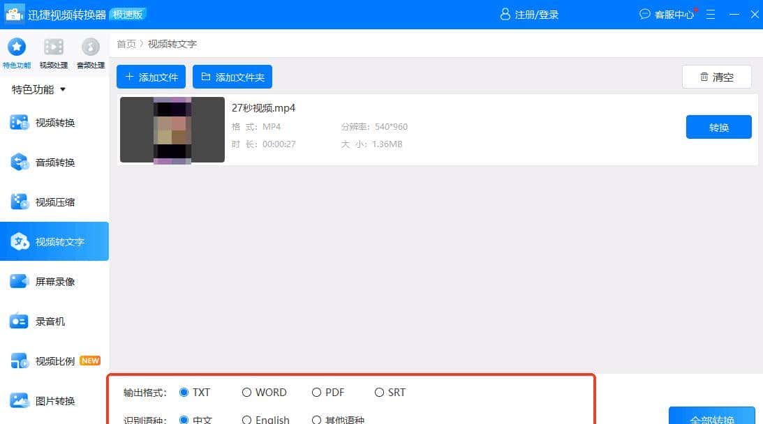Open the 视频压缩 feature
Viewport: 763px width, 424px height.
[55, 202]
